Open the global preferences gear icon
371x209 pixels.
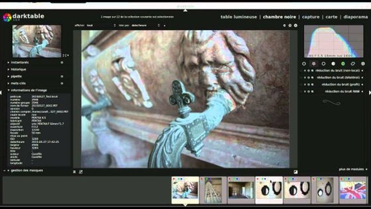click(x=296, y=25)
